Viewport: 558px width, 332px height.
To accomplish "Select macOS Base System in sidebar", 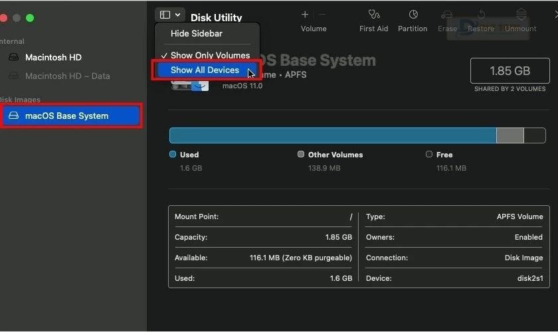I will (66, 116).
